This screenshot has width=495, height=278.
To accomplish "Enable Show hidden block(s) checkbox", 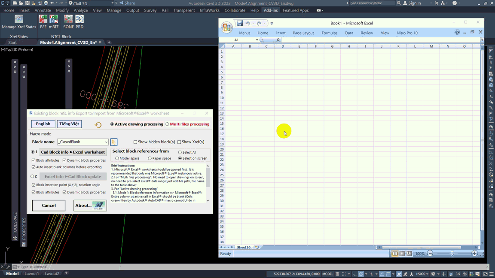I will (135, 142).
